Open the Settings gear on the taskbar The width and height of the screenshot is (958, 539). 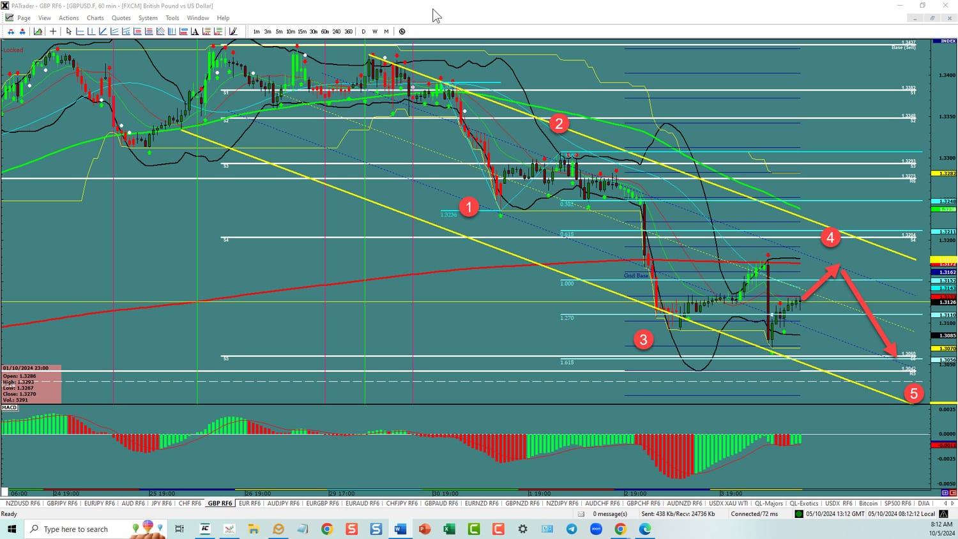523,529
